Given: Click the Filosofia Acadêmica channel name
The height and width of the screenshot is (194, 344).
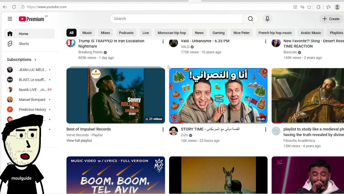Looking at the screenshot, I should click(299, 141).
